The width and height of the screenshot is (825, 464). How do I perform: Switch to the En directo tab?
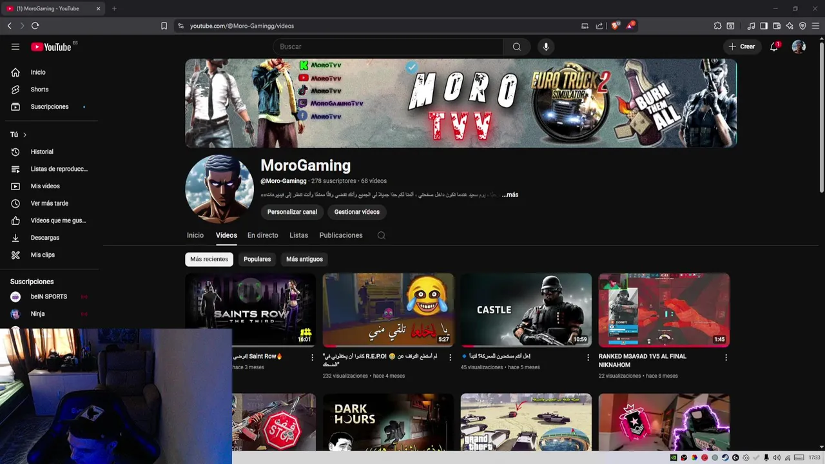click(x=263, y=235)
